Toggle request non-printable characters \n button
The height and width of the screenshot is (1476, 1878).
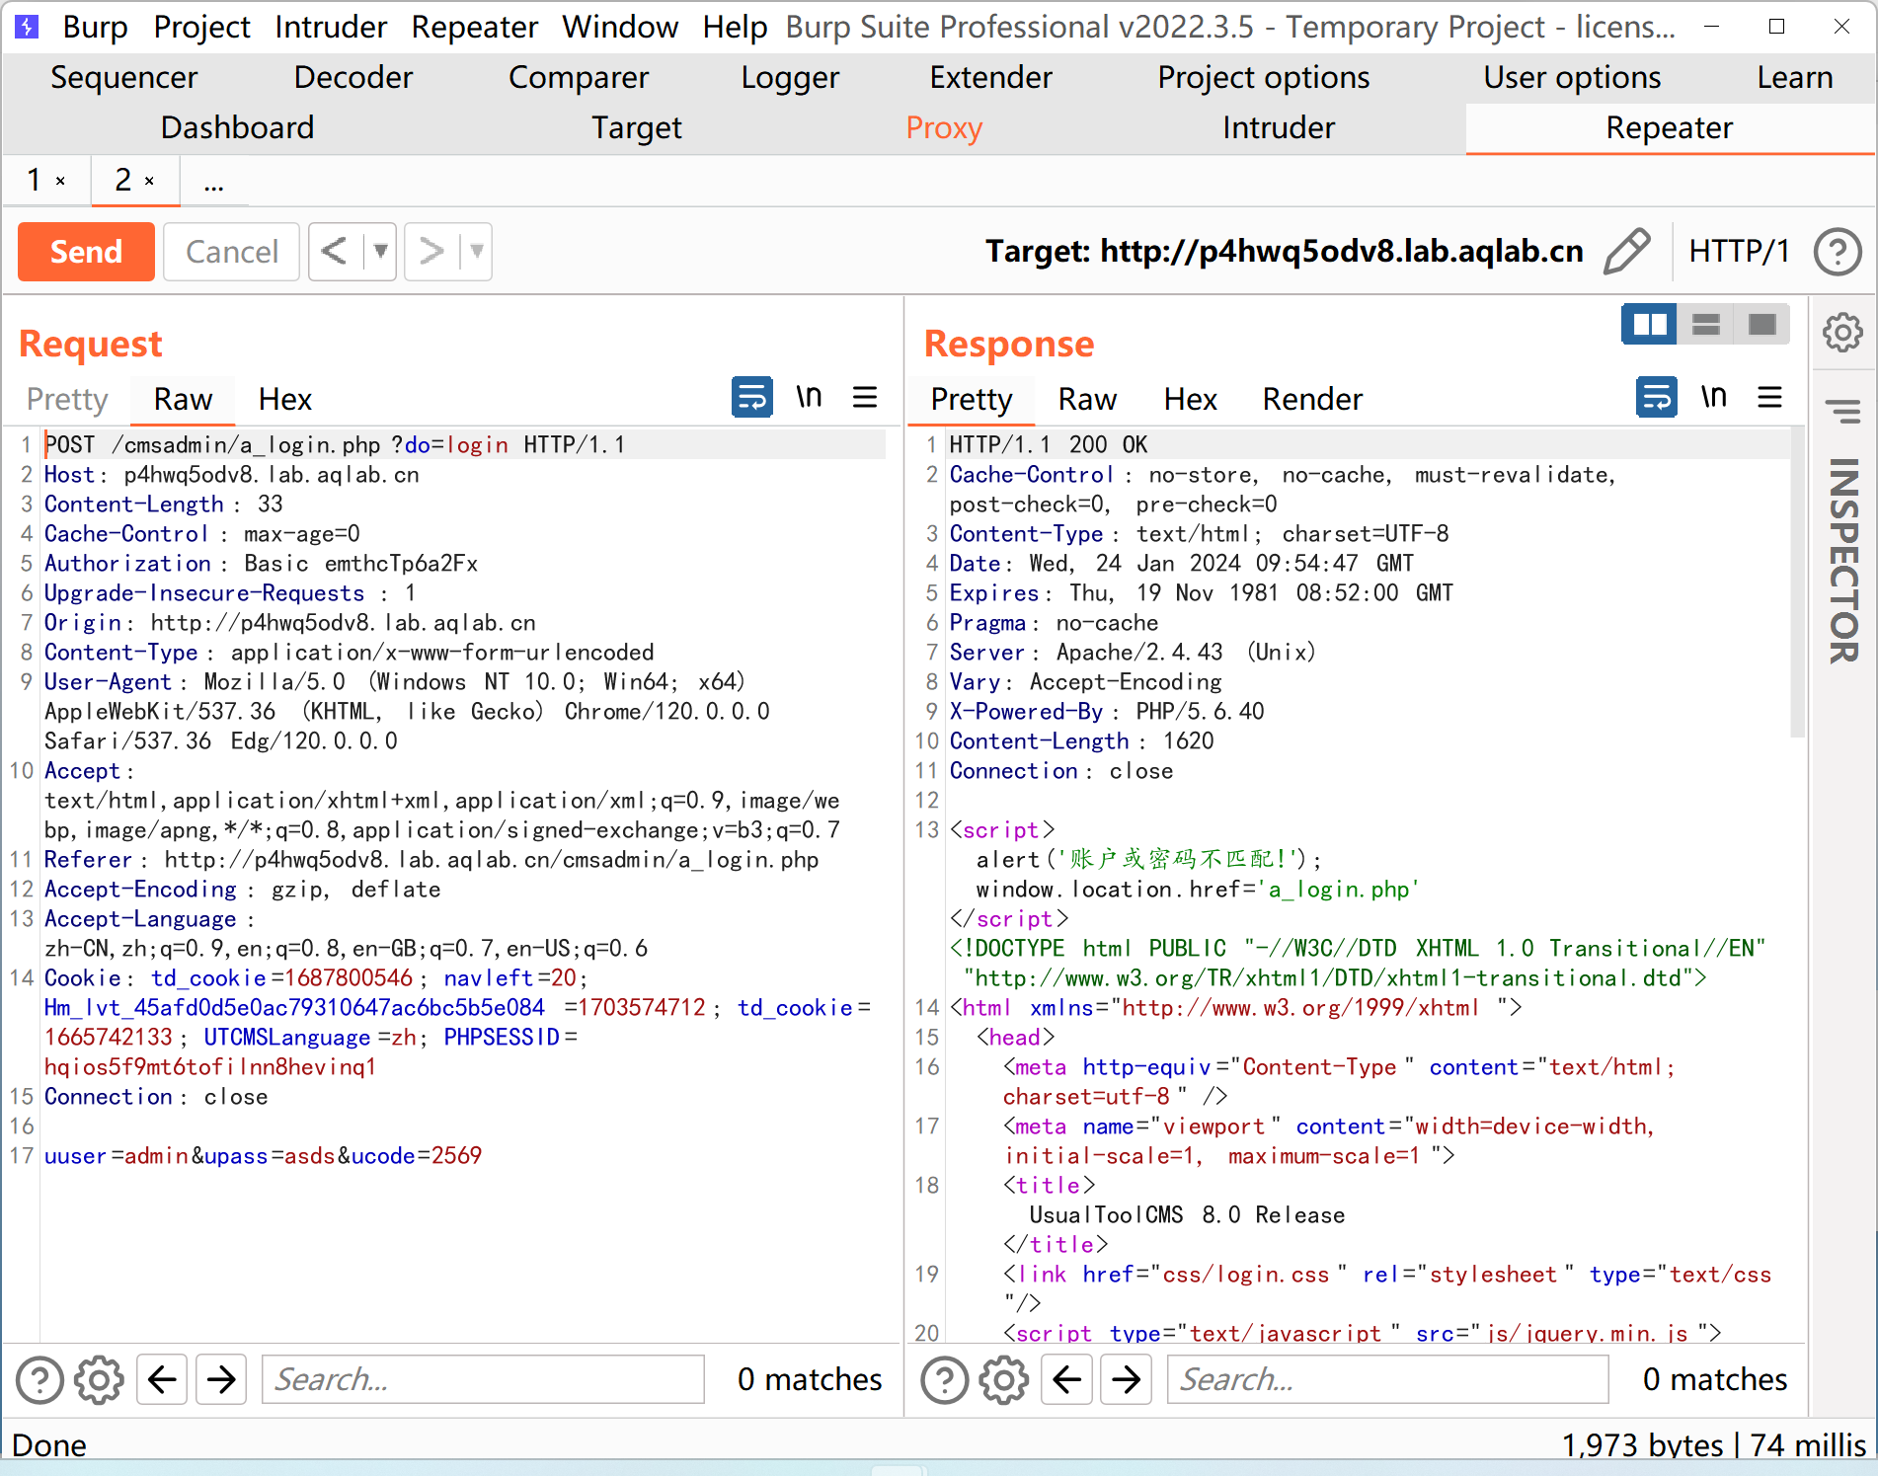(809, 398)
